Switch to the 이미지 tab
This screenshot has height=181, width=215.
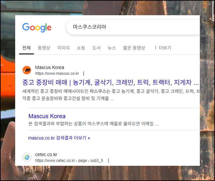64,48
